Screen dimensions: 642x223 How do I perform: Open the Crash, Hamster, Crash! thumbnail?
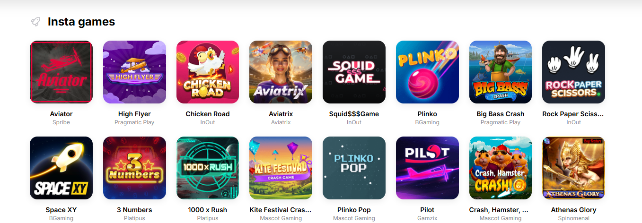[x=501, y=168]
